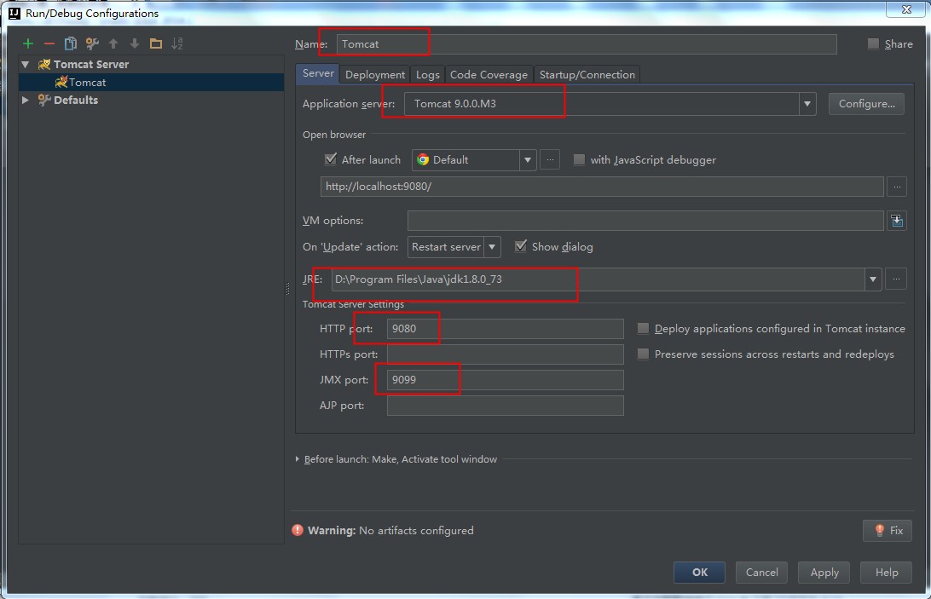Viewport: 931px width, 599px height.
Task: Click the red warning icon
Action: (x=298, y=530)
